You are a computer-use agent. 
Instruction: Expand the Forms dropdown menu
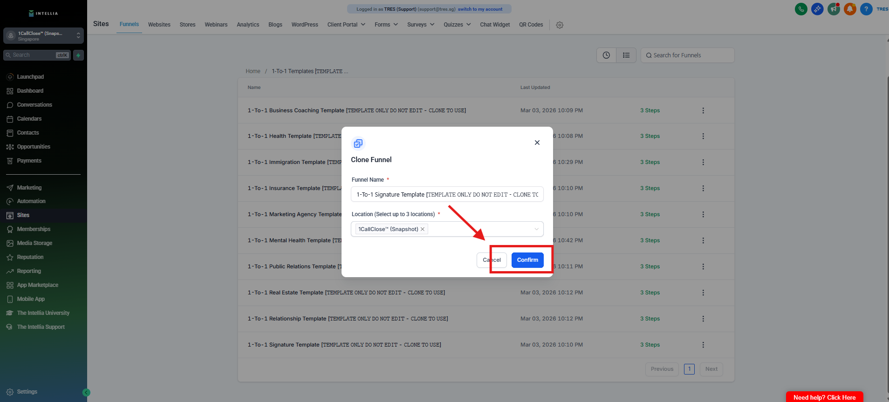click(386, 25)
